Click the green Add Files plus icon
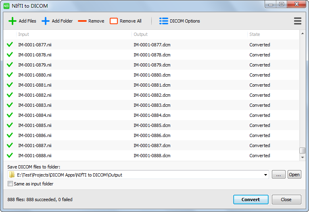The image size is (309, 212). 13,21
